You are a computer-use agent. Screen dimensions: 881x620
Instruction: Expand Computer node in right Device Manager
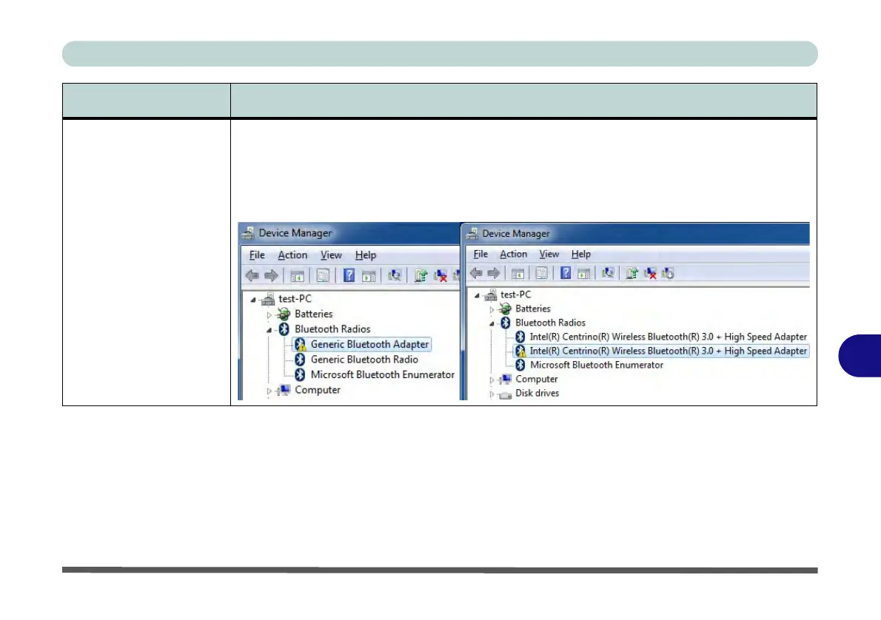pyautogui.click(x=492, y=380)
